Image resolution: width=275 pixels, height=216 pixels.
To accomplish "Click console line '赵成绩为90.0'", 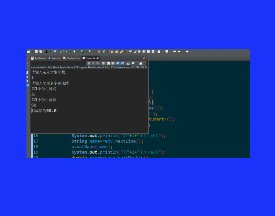I will pyautogui.click(x=44, y=111).
